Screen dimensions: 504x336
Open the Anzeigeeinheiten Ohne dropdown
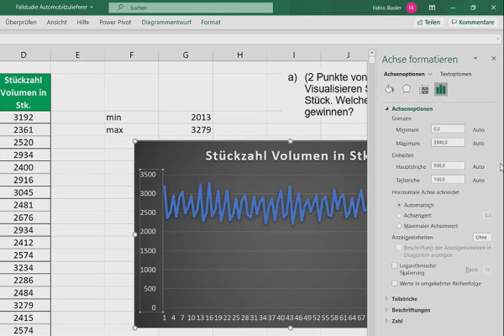tap(482, 237)
